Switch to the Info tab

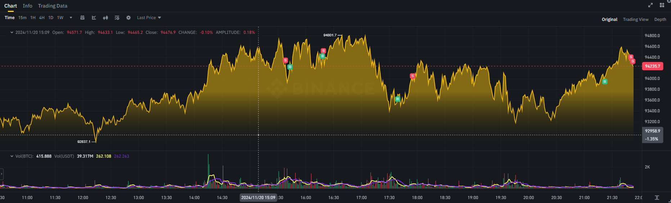(x=27, y=6)
